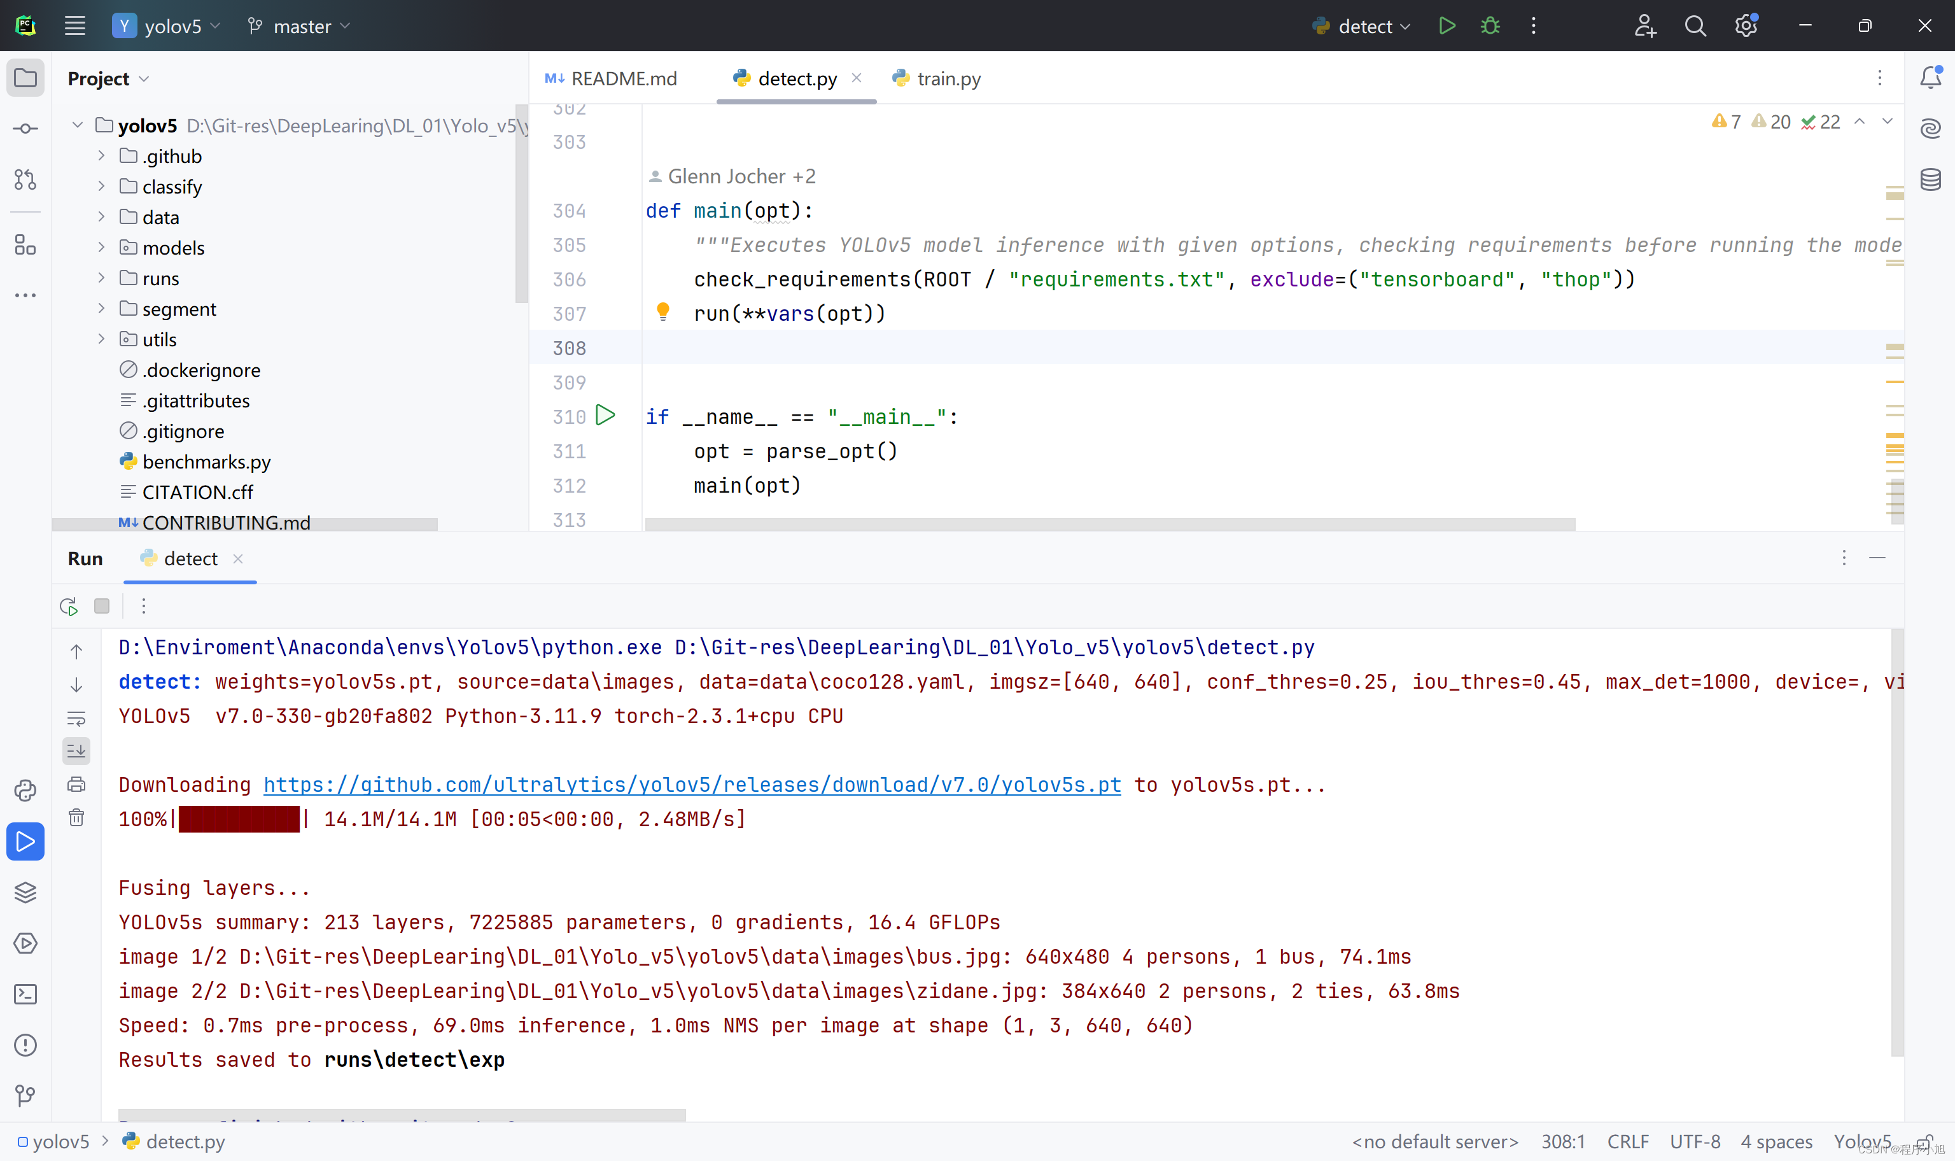Open the Python Console tool window
The width and height of the screenshot is (1955, 1161).
(26, 790)
